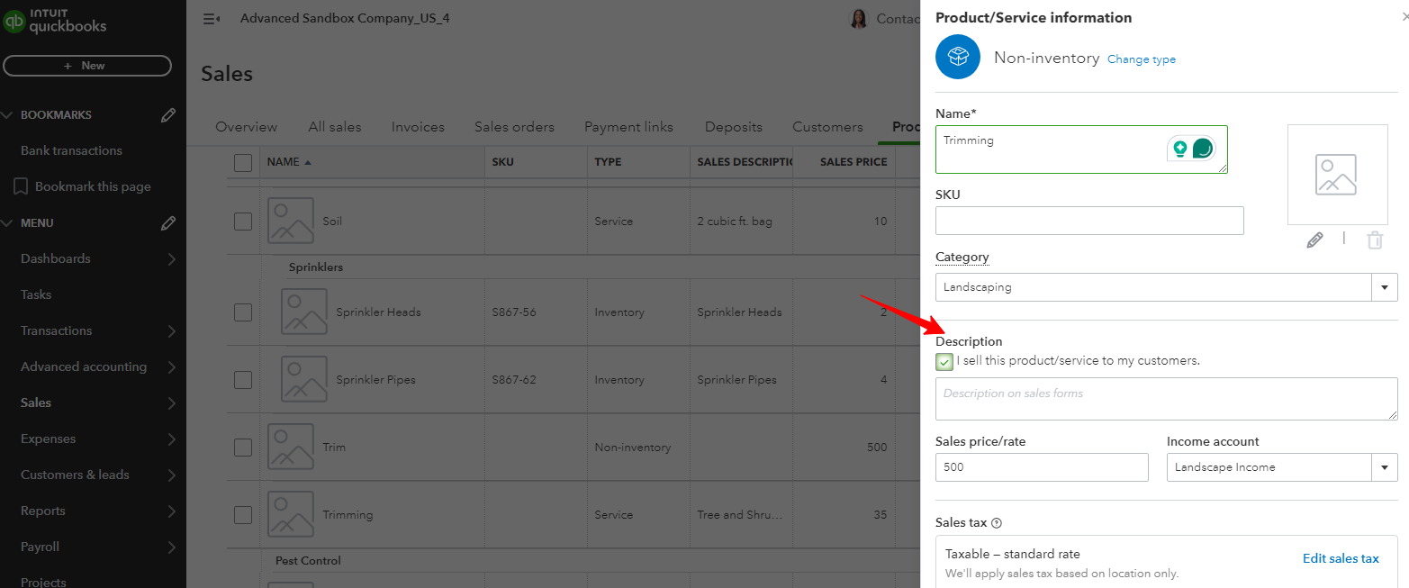Screen dimensions: 1409x588
Task: Click the product image placeholder thumbnail
Action: 1336,175
